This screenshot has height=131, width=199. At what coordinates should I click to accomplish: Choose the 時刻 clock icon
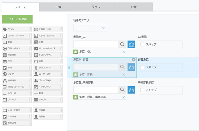click(36, 61)
